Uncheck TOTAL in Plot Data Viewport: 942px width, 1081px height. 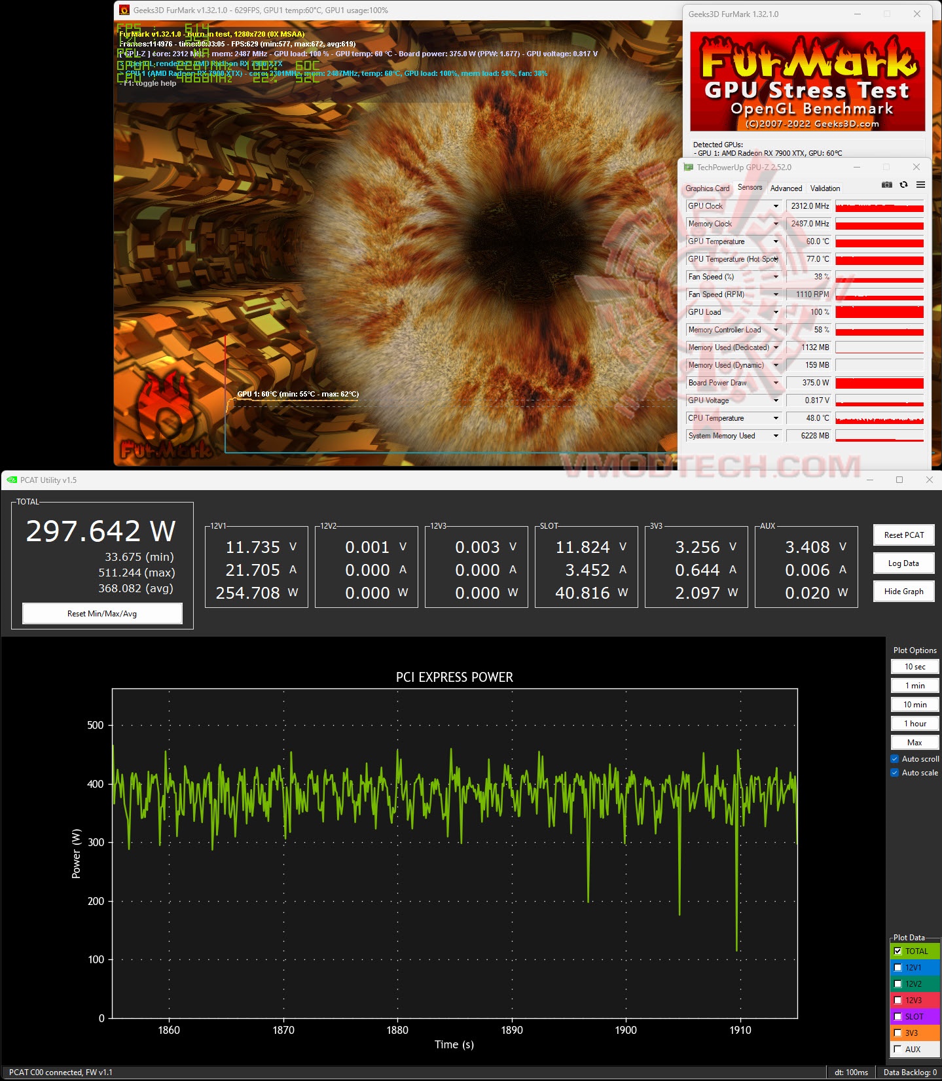pos(898,951)
